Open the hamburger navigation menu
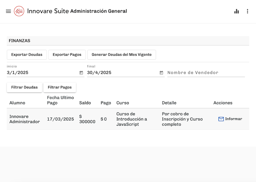256x182 pixels. coord(8,11)
